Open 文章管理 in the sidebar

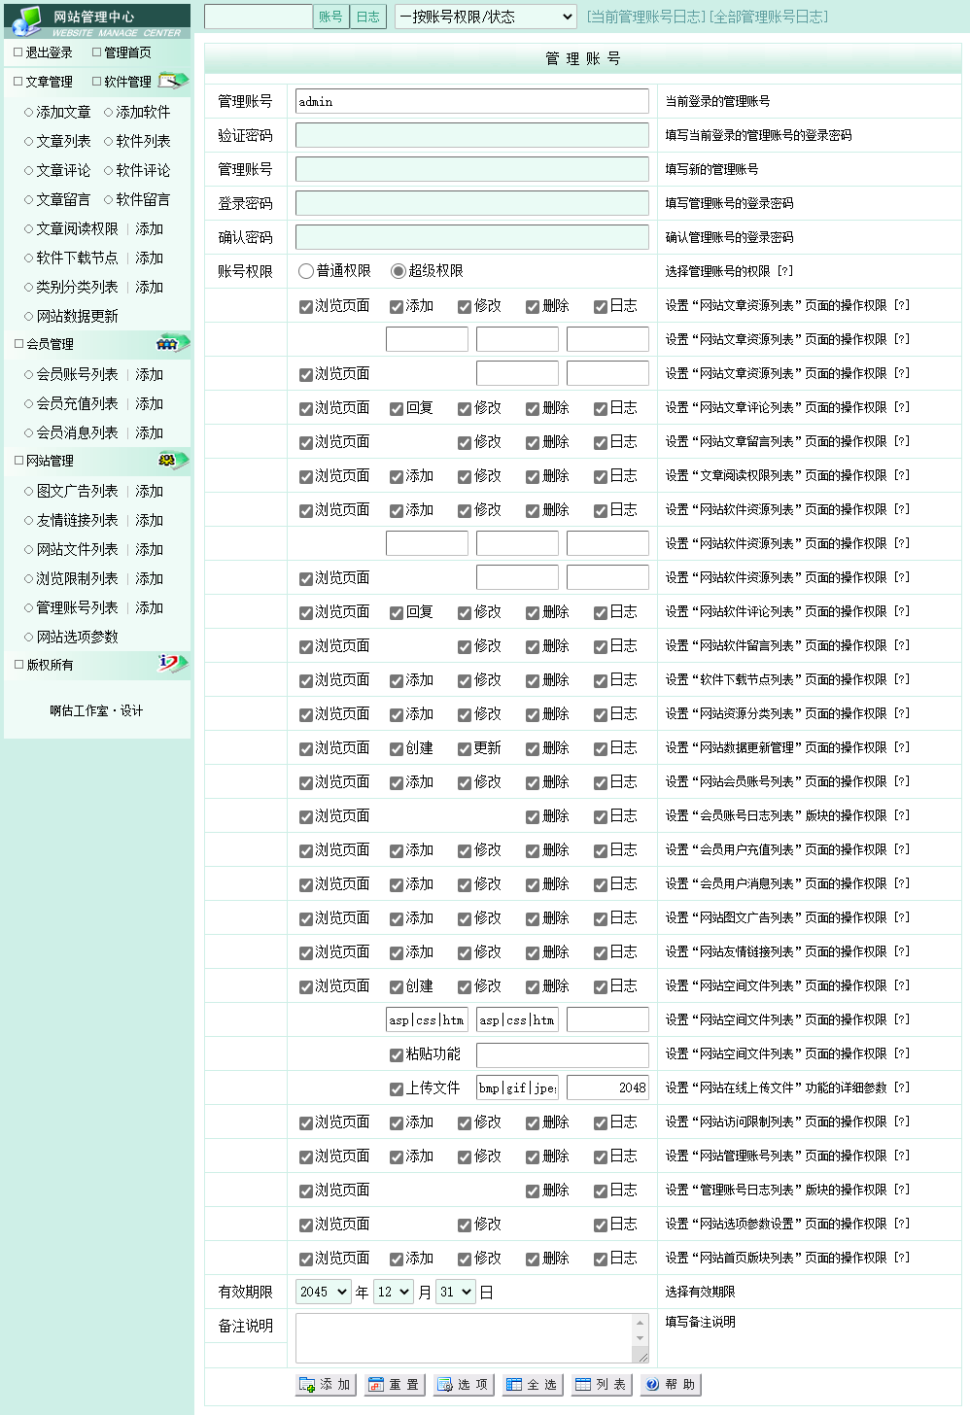pos(50,82)
